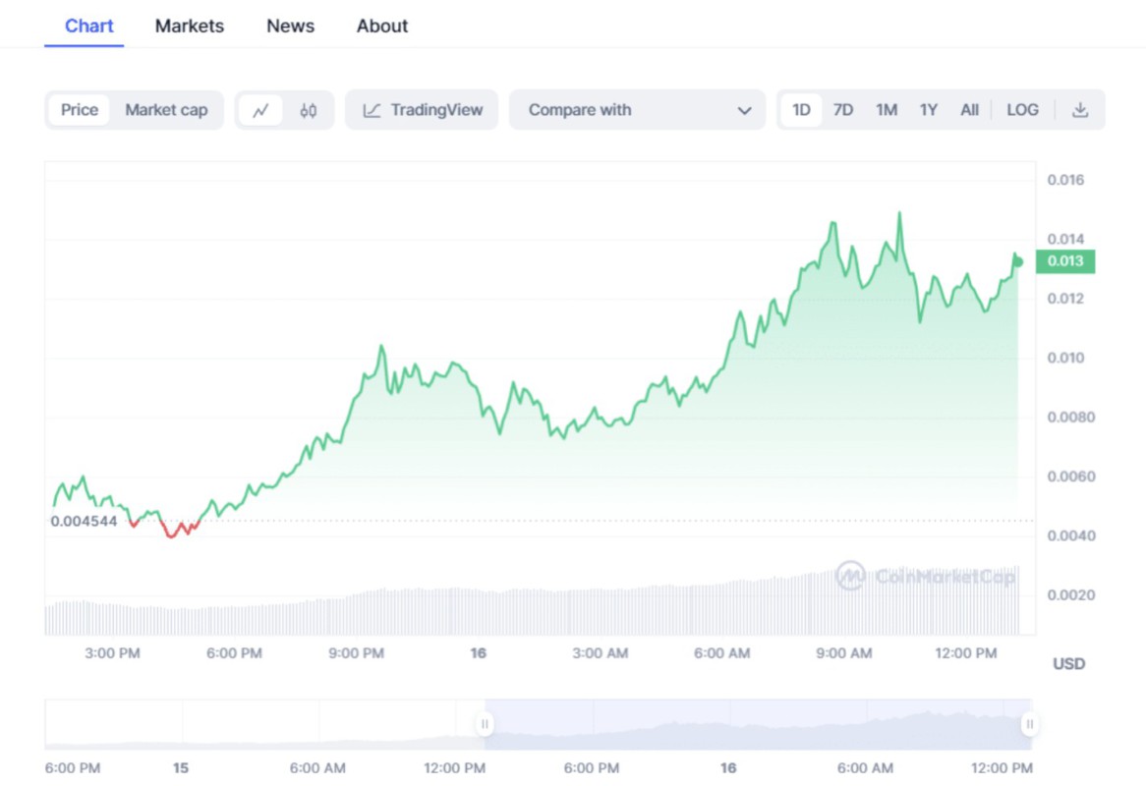Open the chart in TradingView
This screenshot has width=1146, height=786.
(x=421, y=110)
